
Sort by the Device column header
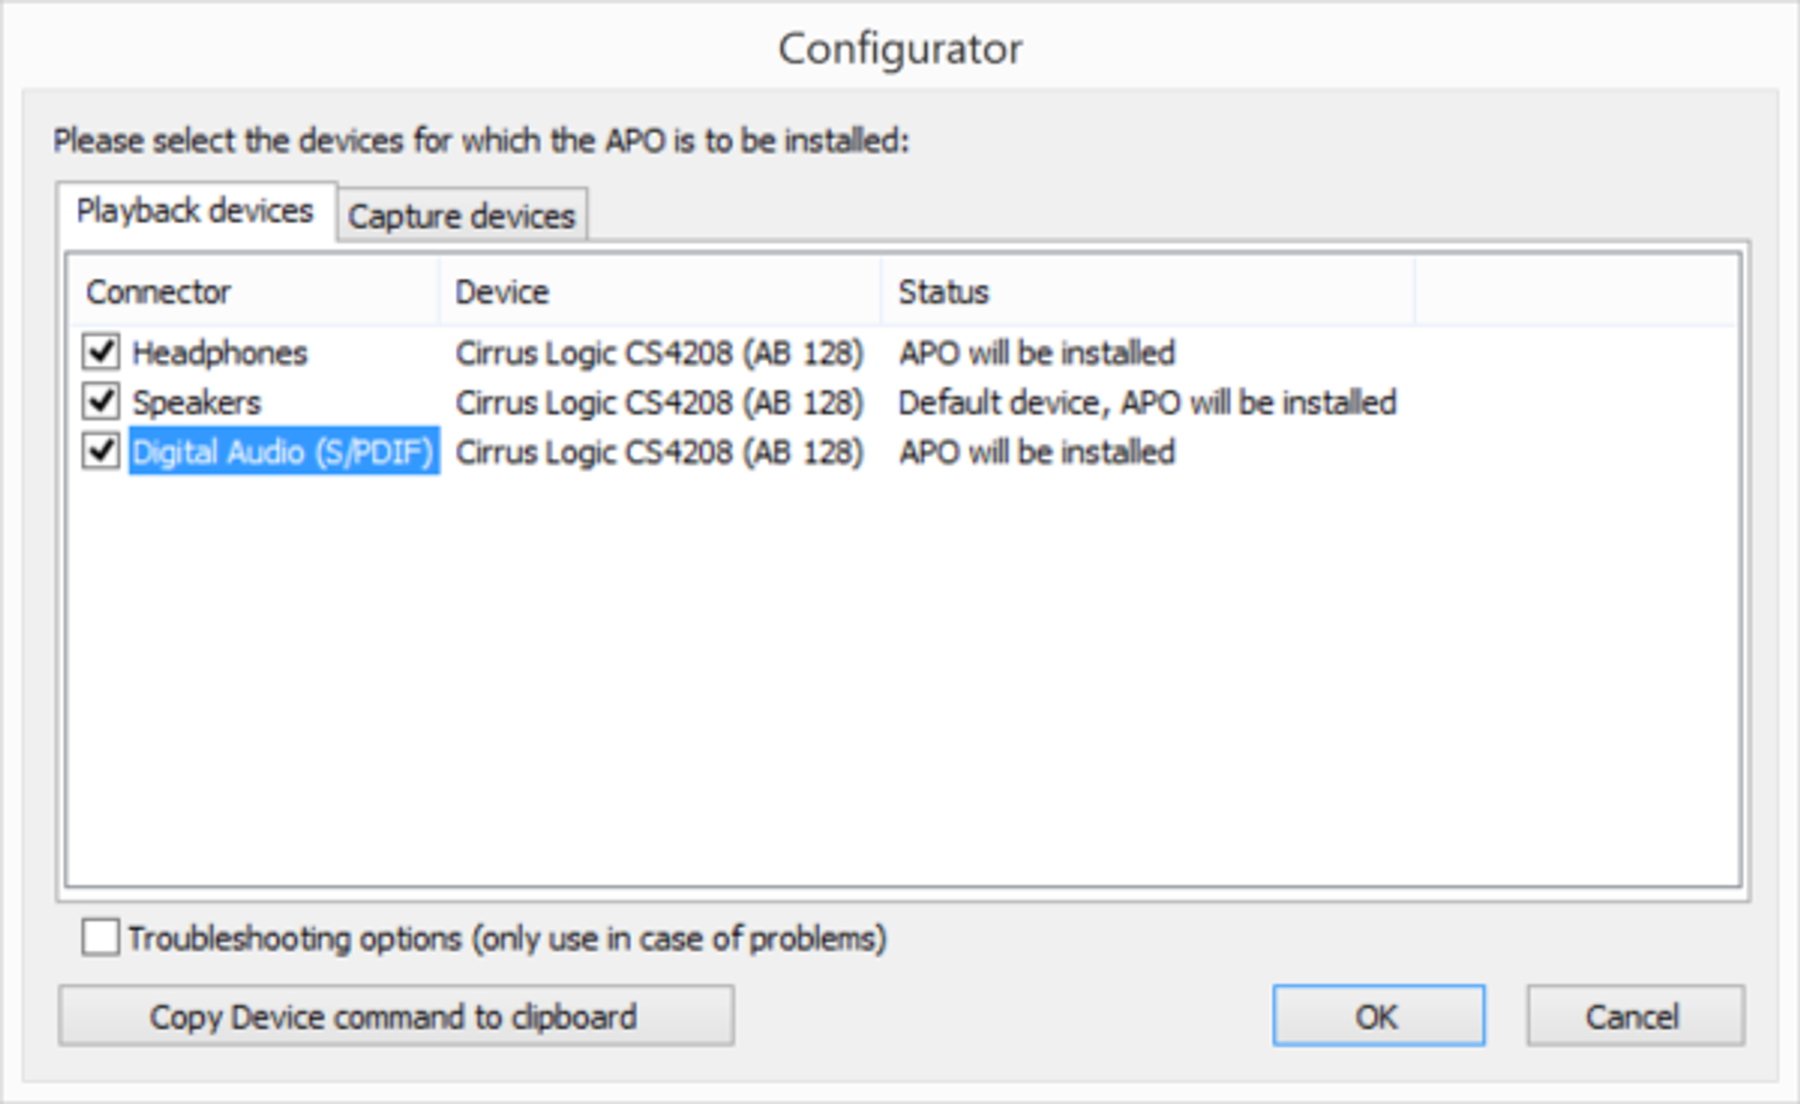coord(660,292)
